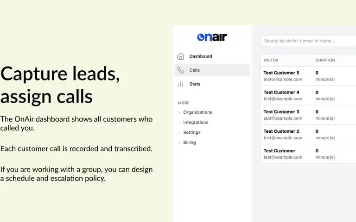Click the DURATION column header
The width and height of the screenshot is (356, 222).
[x=325, y=60]
